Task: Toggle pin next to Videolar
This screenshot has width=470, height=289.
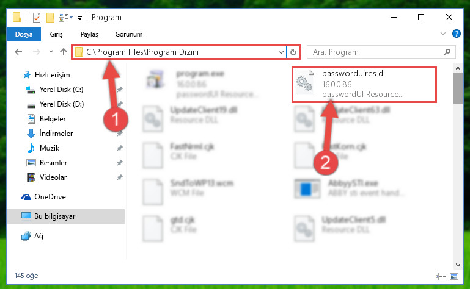Action: click(120, 177)
